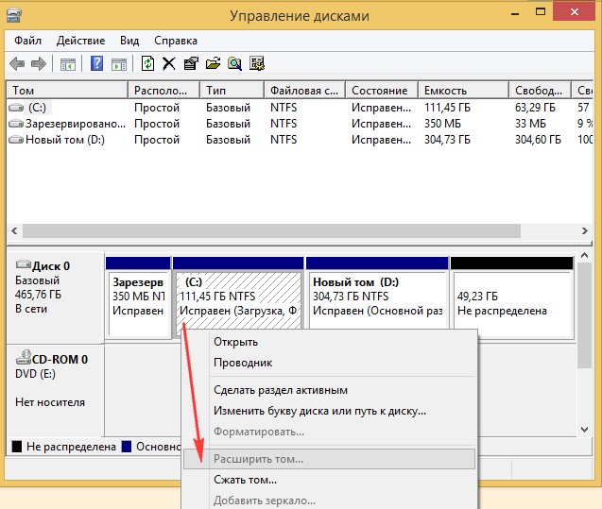The height and width of the screenshot is (509, 602).
Task: Sort by the Файловая с... column header
Action: pos(305,91)
